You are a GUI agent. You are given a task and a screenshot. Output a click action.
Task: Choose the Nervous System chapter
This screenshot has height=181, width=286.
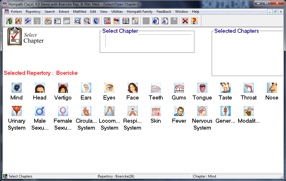(x=202, y=111)
